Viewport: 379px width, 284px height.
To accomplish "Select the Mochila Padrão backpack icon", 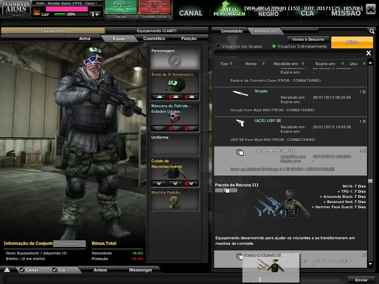I will point(175,202).
